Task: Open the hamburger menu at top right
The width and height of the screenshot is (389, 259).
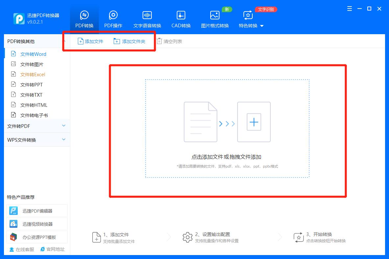Action: (x=349, y=9)
